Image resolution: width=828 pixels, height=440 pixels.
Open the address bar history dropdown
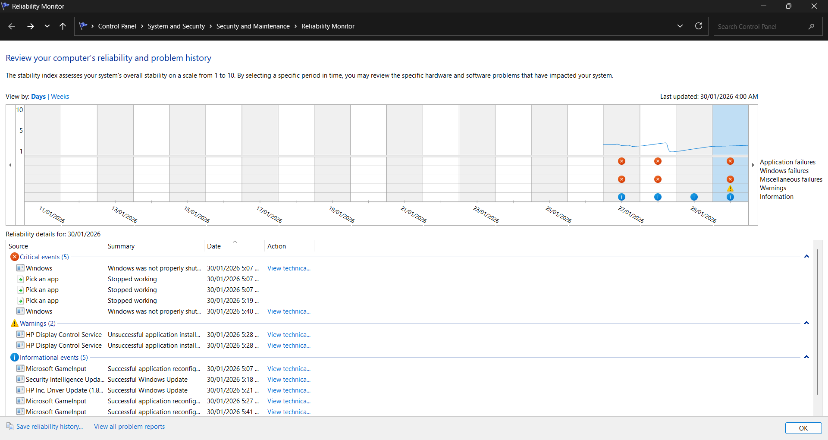click(x=680, y=26)
